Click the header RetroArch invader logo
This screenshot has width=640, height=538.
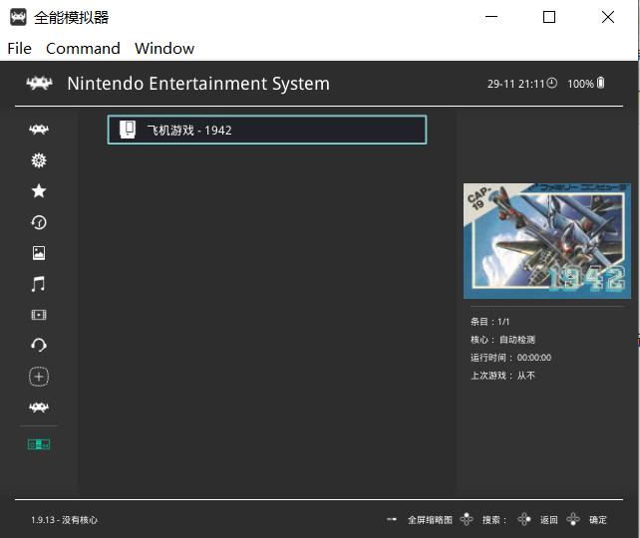click(x=39, y=84)
